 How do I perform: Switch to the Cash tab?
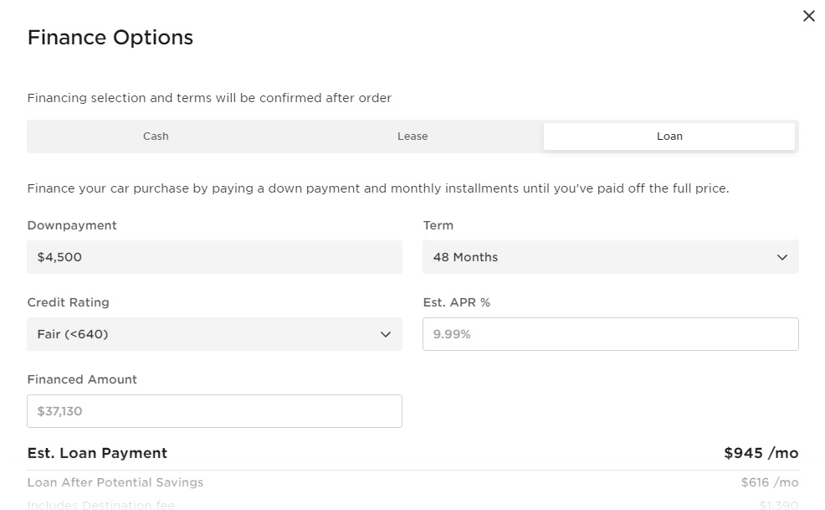click(156, 137)
